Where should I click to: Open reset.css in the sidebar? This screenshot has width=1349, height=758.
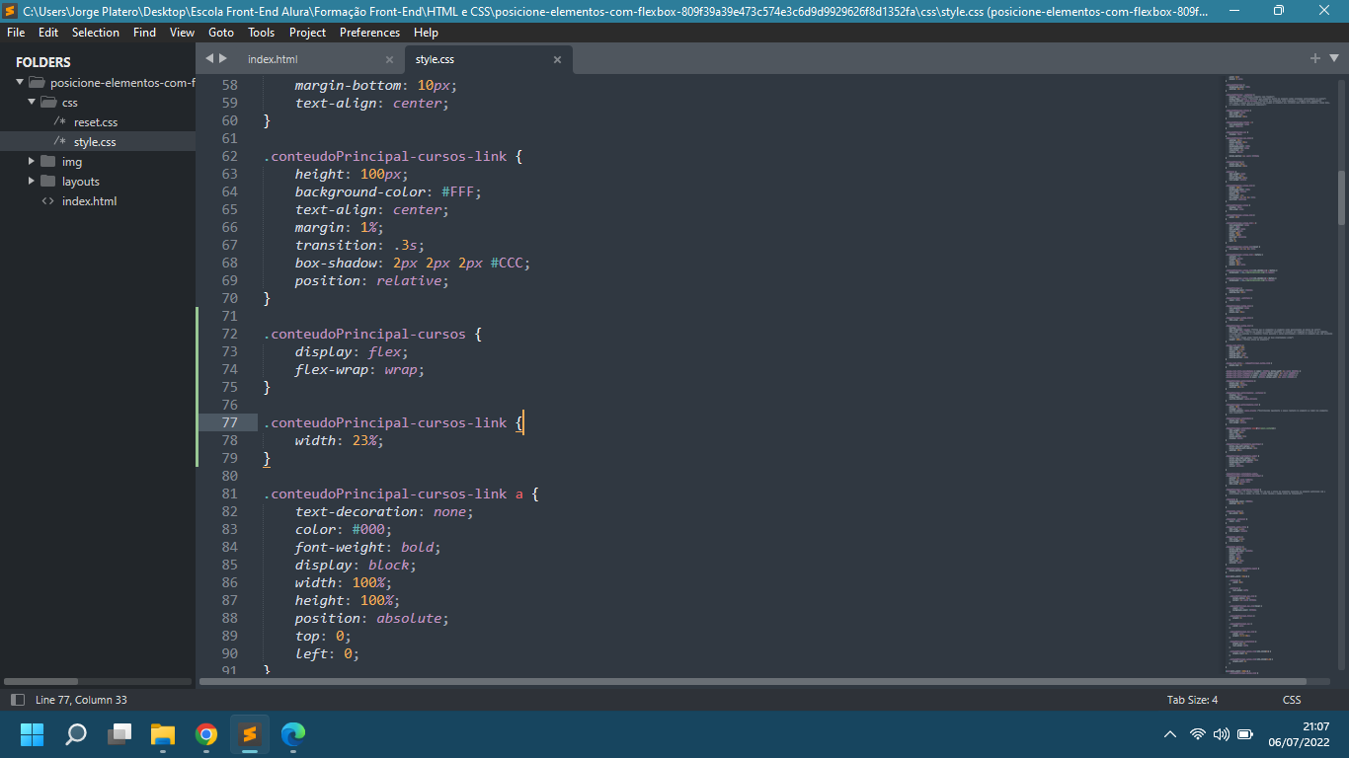96,122
